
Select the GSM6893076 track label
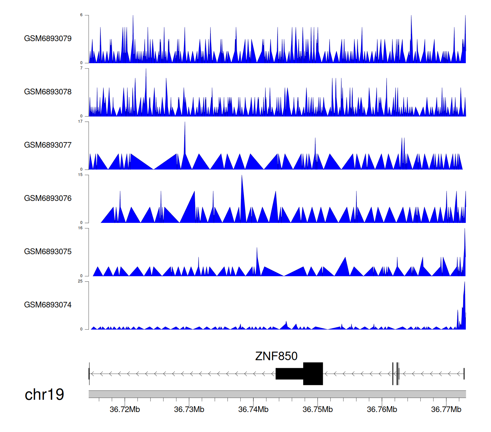click(48, 198)
